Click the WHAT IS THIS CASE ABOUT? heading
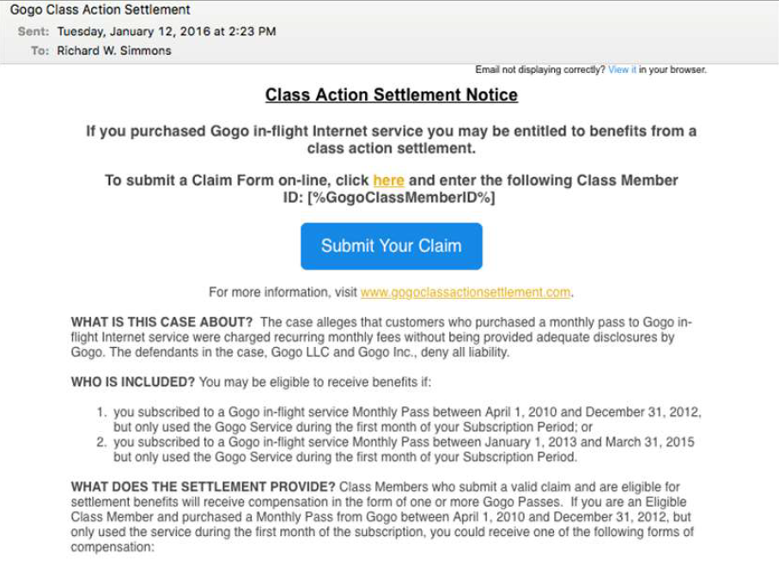Viewport: 779px width, 567px height. point(162,322)
